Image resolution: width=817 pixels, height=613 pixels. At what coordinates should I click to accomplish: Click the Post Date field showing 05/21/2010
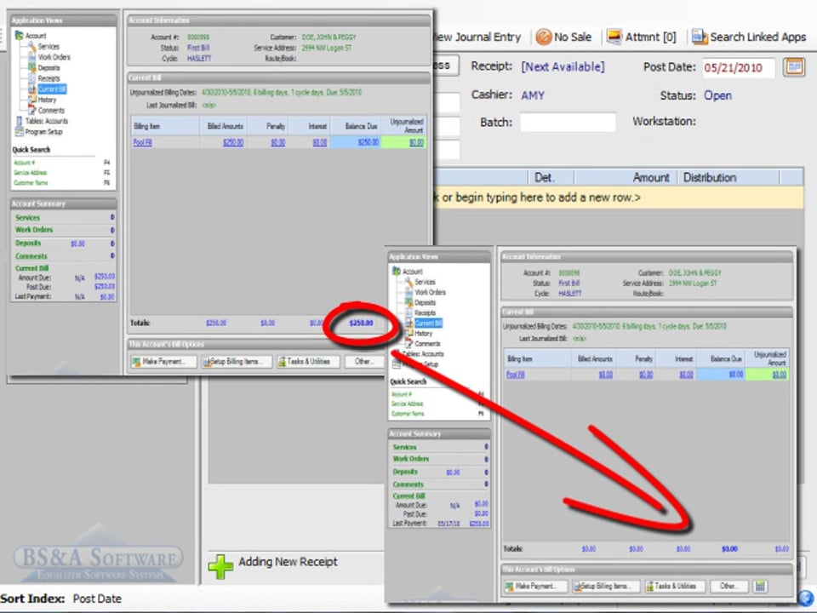[x=739, y=68]
